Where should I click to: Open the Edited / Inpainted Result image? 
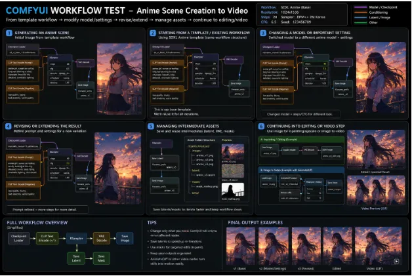coord(376,149)
